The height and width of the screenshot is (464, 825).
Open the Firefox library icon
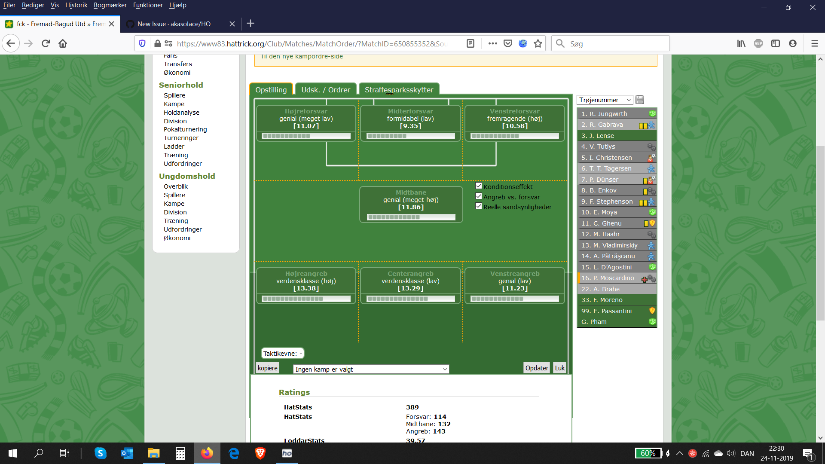coord(741,43)
